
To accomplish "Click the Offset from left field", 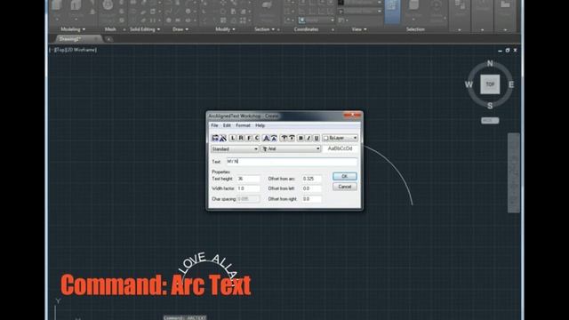I will [x=311, y=188].
